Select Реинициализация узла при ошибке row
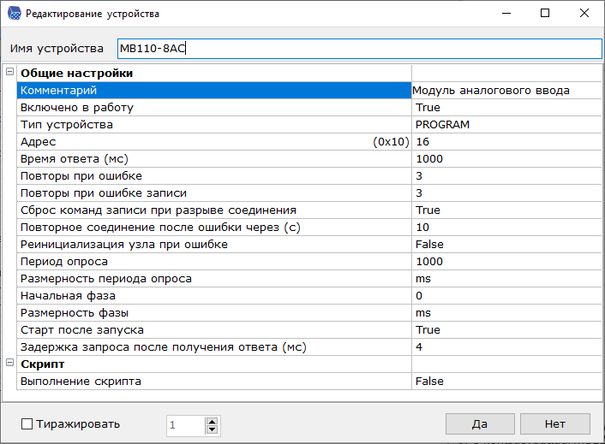605x444 pixels. click(x=214, y=245)
